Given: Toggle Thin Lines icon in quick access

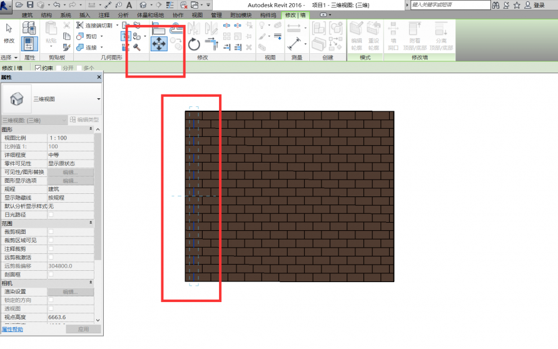Looking at the screenshot, I should coord(170,5).
